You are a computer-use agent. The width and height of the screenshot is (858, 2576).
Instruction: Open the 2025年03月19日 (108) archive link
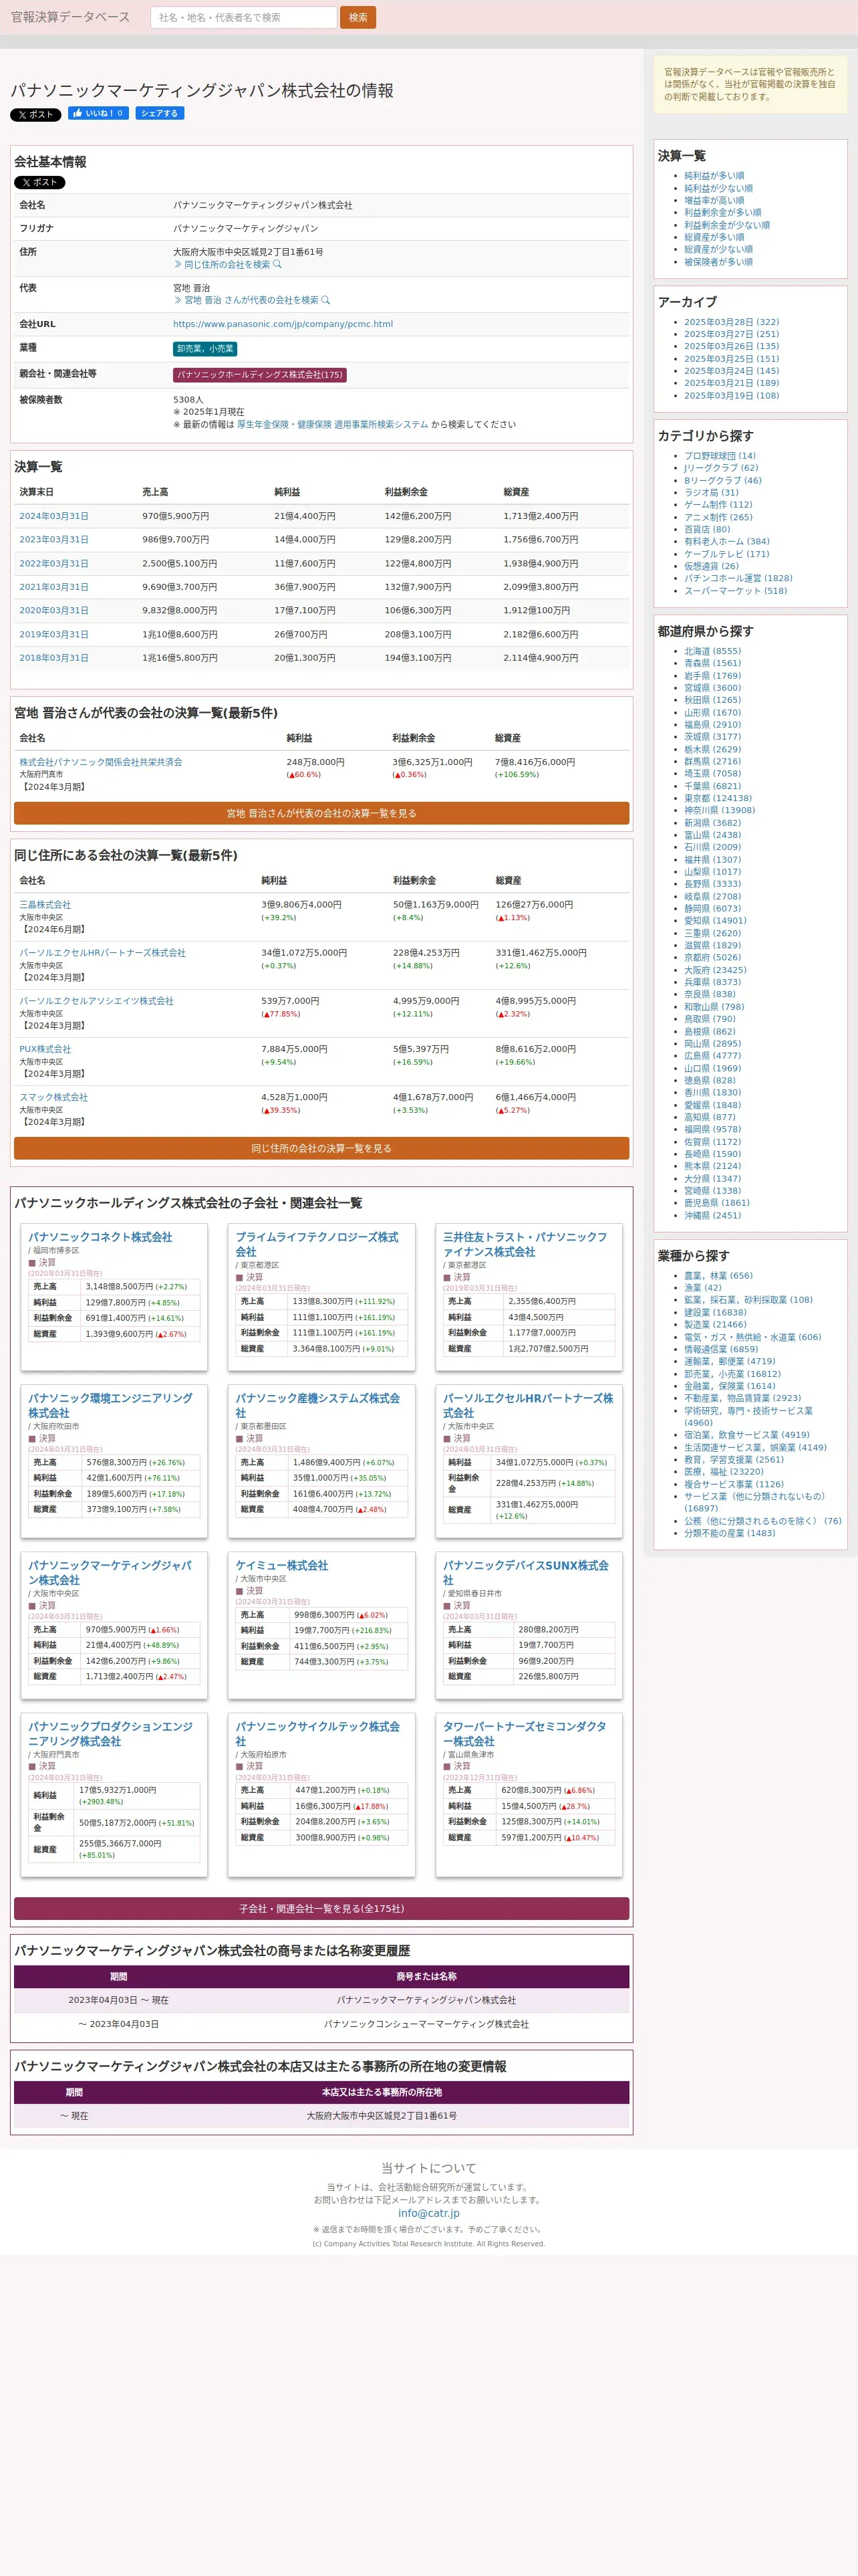click(x=731, y=396)
